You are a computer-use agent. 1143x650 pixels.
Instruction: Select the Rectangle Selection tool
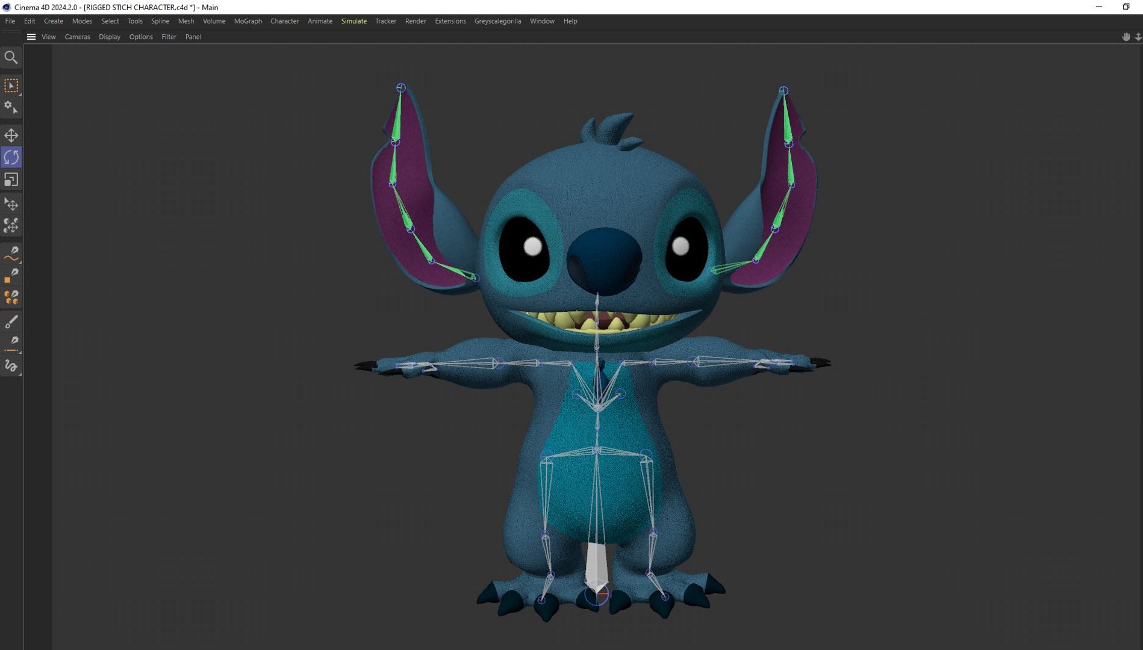pos(11,85)
